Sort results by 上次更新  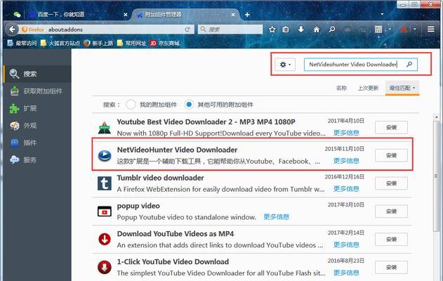pos(368,88)
